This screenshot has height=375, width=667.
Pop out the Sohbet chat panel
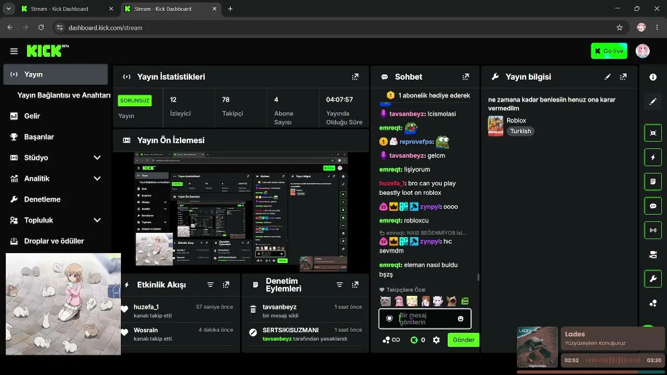tap(466, 77)
